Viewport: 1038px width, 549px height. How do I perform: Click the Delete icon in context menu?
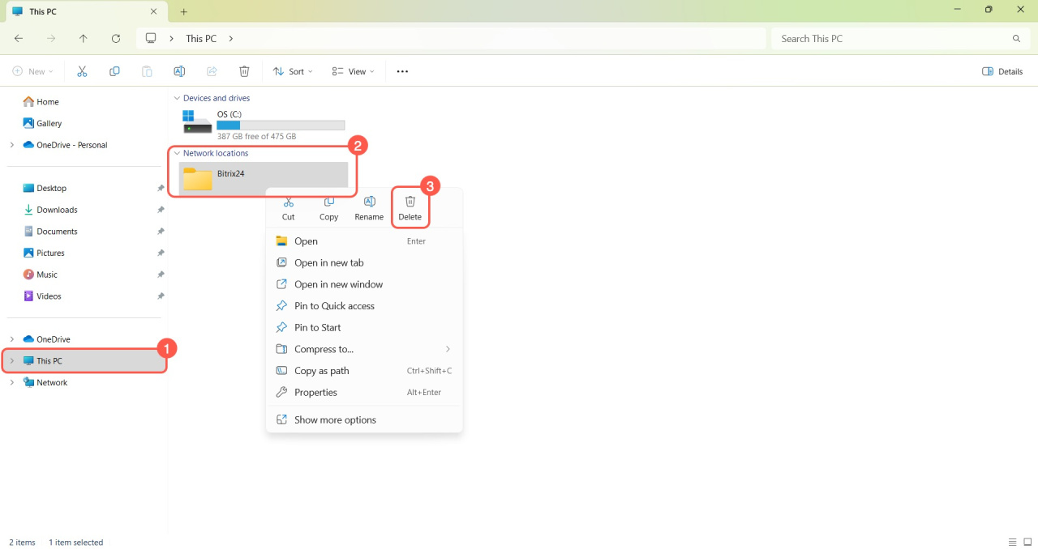pyautogui.click(x=410, y=208)
